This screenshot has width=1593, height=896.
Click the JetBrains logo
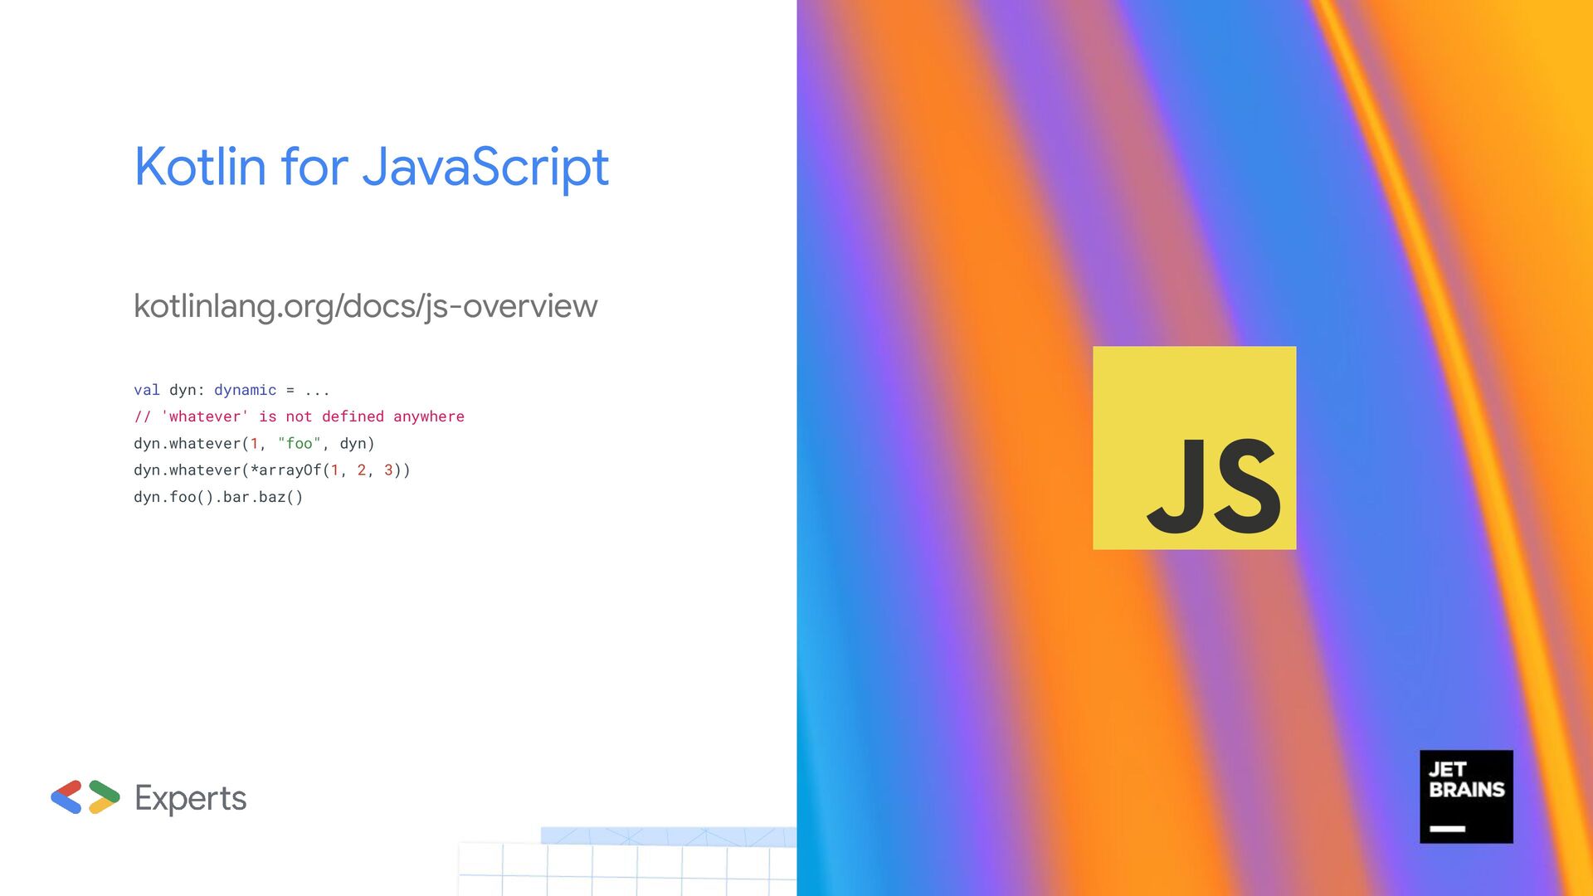[1466, 796]
